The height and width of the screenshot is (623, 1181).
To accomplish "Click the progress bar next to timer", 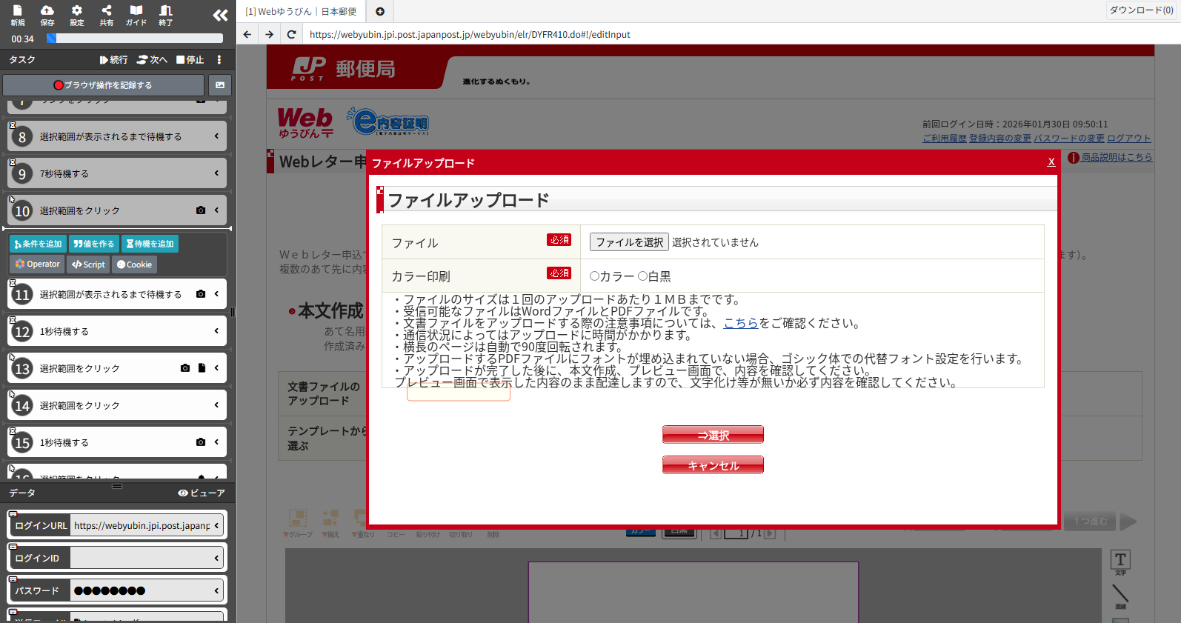I will click(135, 39).
